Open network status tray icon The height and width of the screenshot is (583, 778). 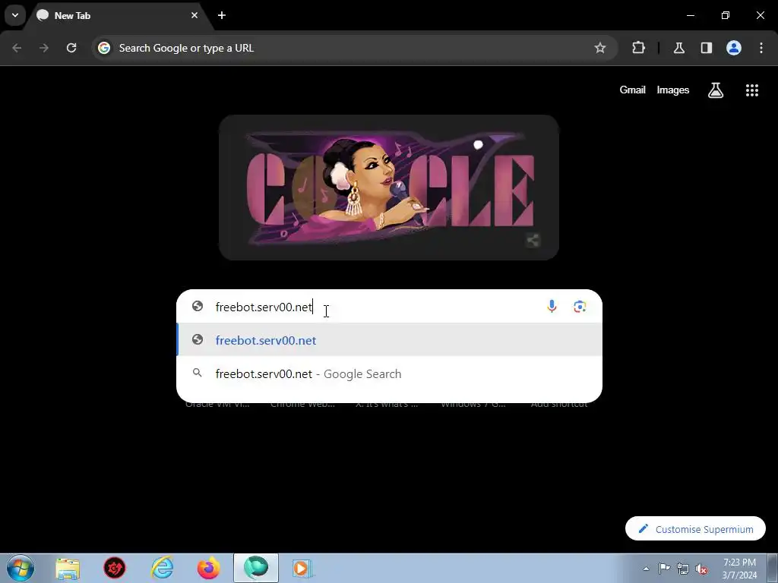click(683, 569)
